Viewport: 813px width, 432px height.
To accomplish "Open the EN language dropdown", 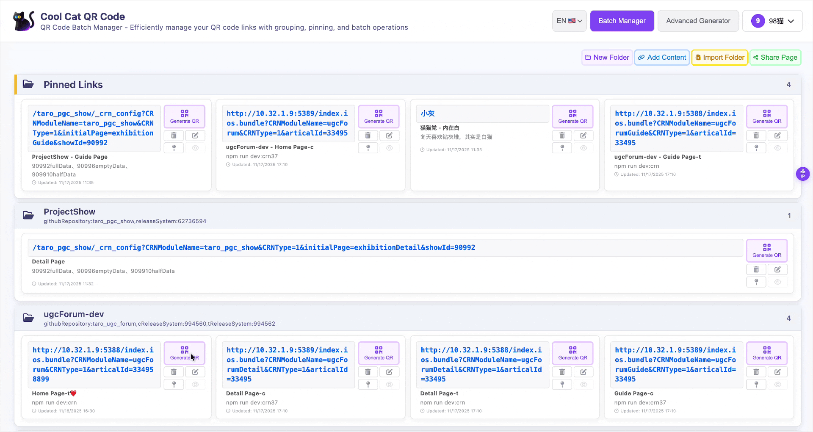I will 569,21.
